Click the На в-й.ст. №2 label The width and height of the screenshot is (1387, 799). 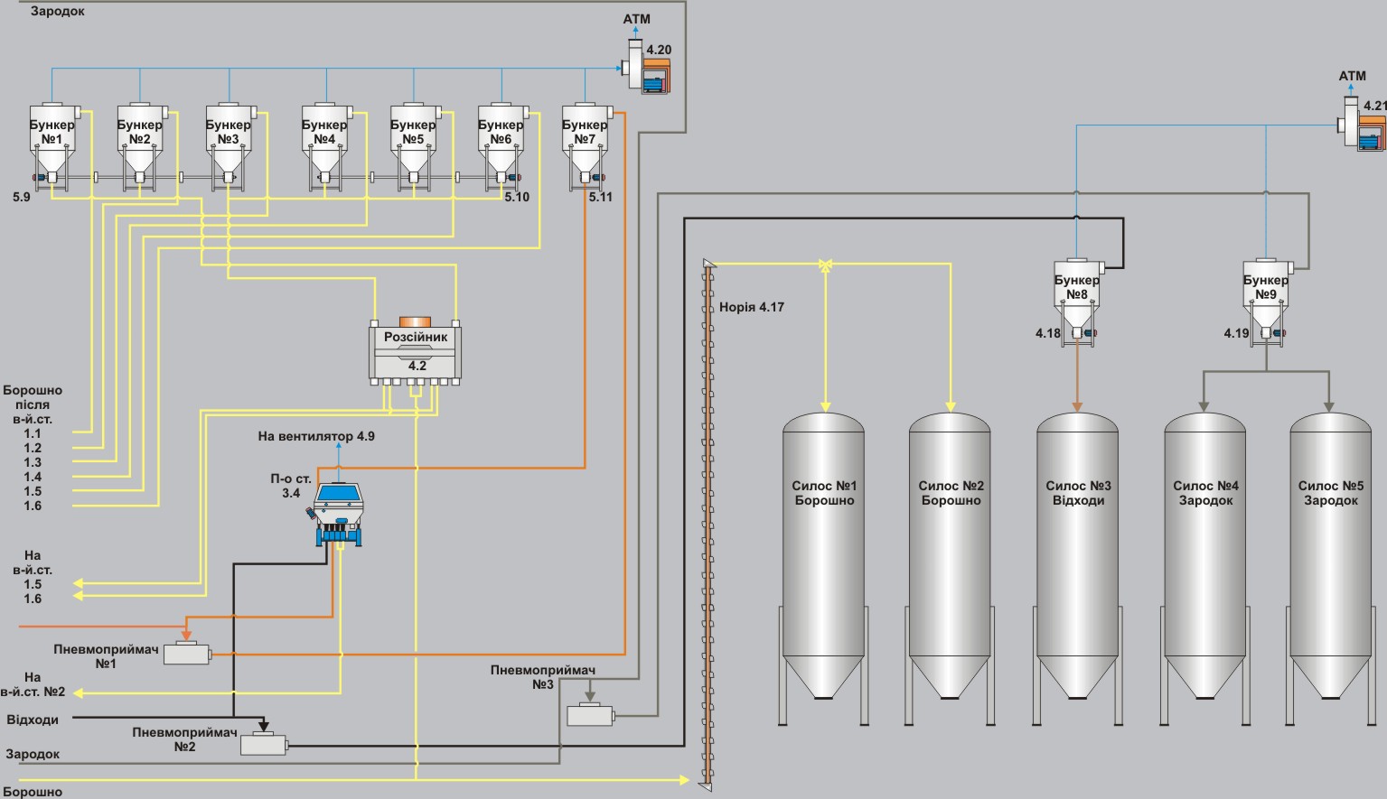point(33,684)
